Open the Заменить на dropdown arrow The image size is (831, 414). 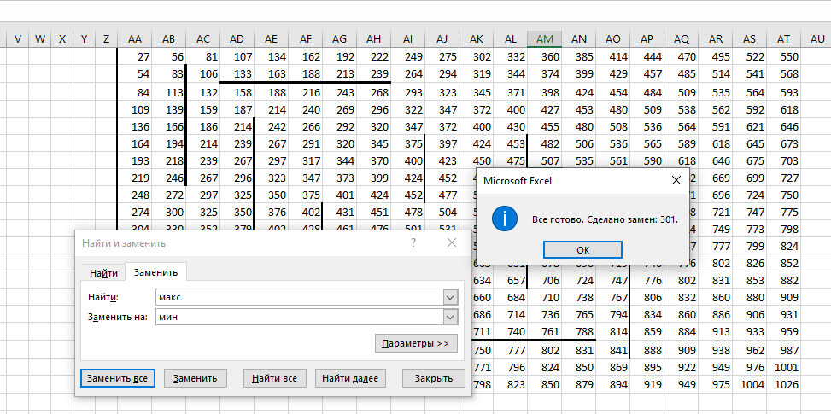pos(450,318)
